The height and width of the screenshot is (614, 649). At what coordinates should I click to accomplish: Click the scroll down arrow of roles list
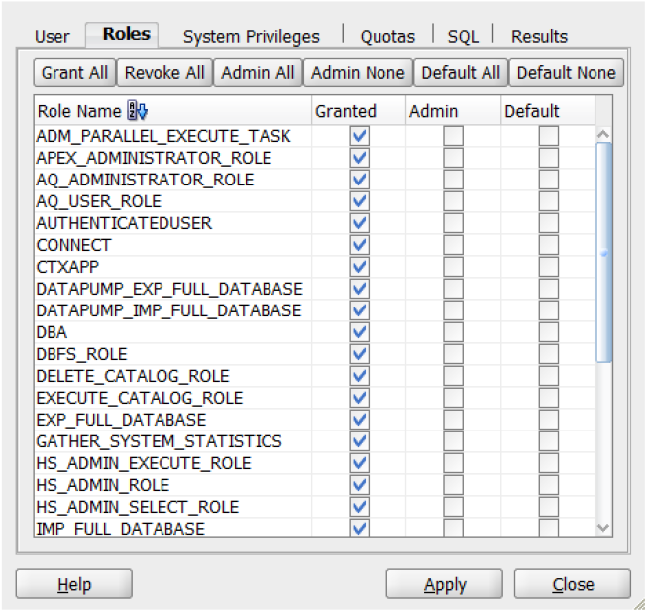point(603,528)
